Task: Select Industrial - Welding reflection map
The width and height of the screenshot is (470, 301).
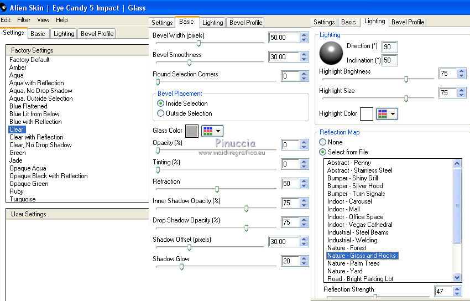Action: (x=352, y=240)
